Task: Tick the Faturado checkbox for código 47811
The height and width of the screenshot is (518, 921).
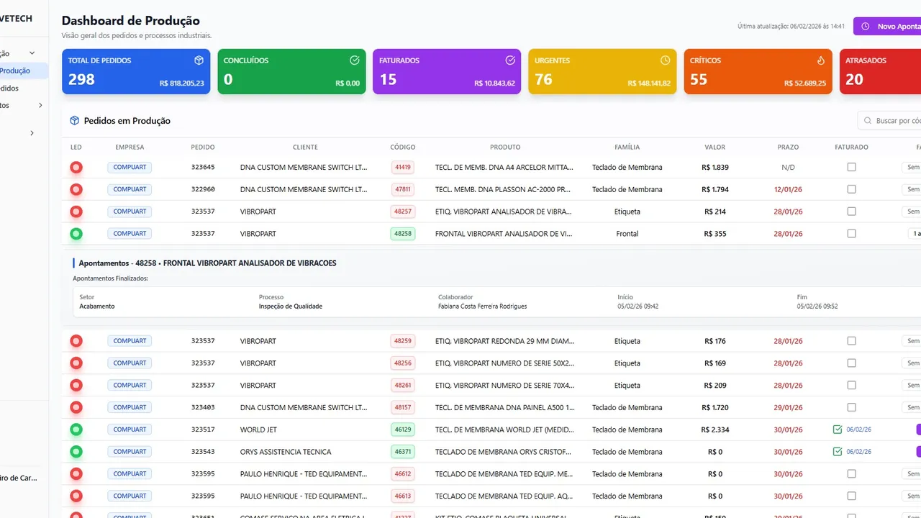Action: [x=852, y=189]
